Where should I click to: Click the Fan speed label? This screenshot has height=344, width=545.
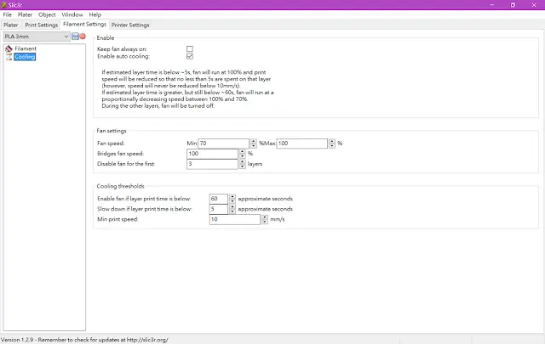point(111,144)
